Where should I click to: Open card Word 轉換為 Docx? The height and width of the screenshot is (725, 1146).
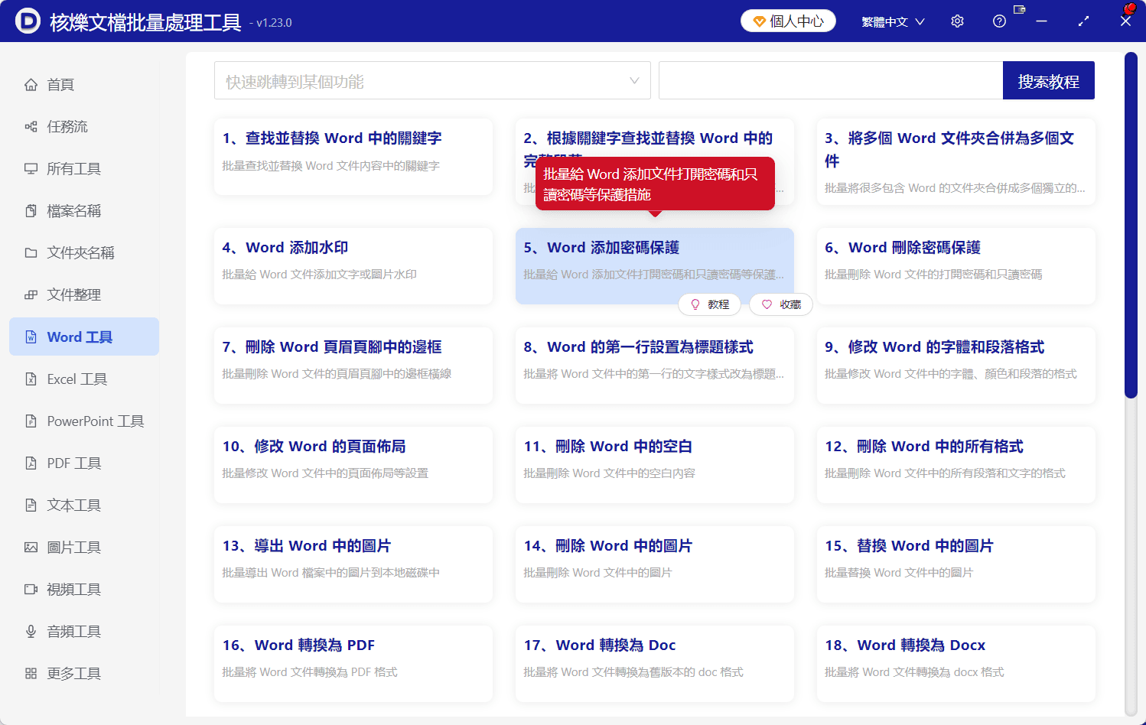(956, 664)
